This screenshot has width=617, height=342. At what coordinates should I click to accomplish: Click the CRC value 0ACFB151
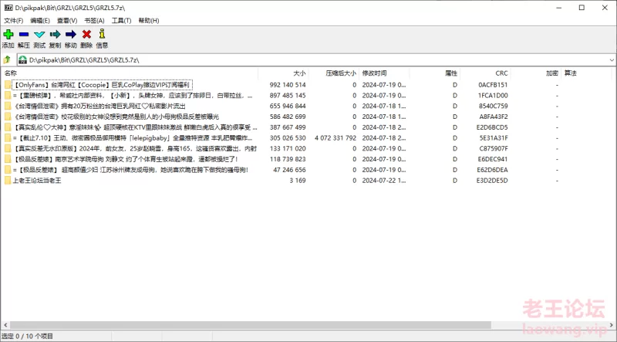pyautogui.click(x=493, y=85)
